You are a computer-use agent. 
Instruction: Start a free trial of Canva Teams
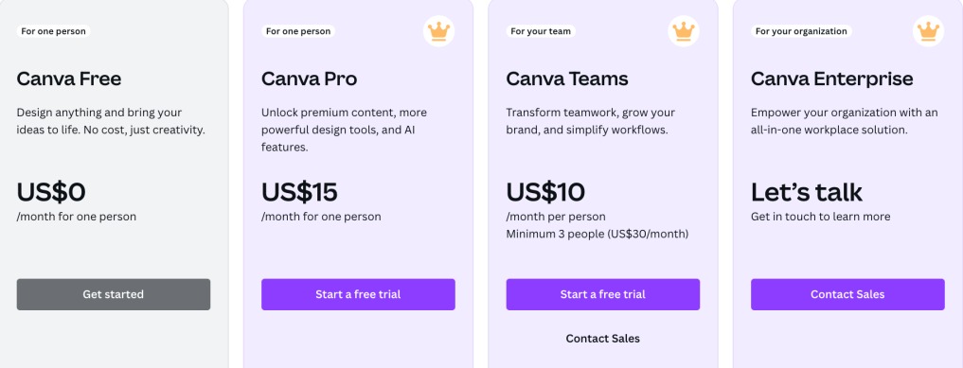[x=603, y=294]
